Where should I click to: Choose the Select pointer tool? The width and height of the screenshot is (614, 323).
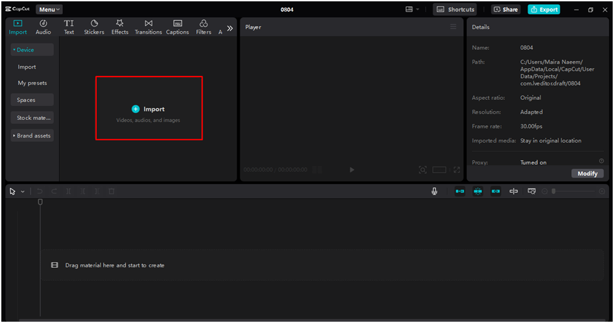click(x=12, y=191)
